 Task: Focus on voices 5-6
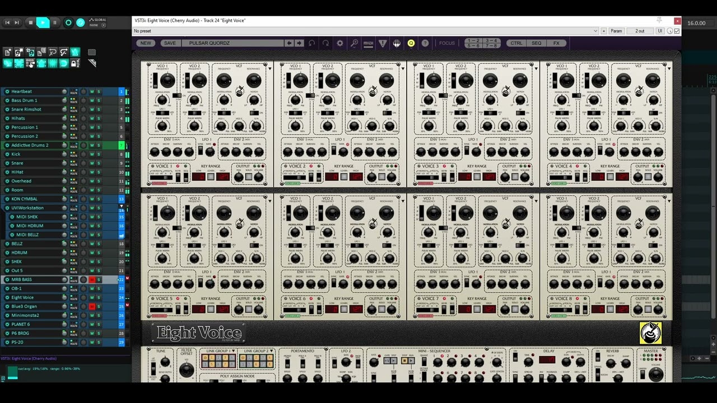[x=474, y=45]
